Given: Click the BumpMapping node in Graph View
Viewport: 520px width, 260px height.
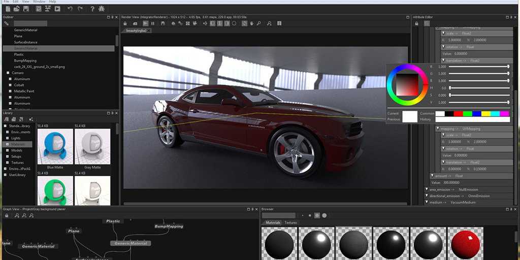Looking at the screenshot, I should (169, 226).
